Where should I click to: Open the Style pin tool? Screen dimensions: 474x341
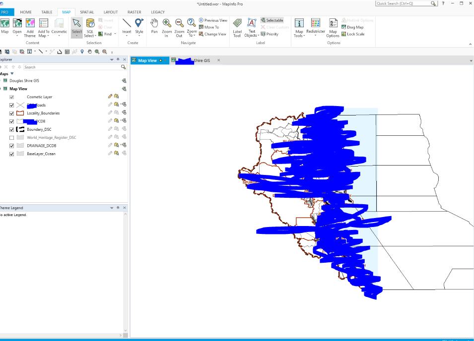coord(139,27)
